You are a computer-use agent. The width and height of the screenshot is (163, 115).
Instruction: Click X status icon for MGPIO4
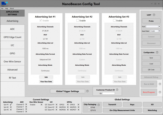(68, 107)
